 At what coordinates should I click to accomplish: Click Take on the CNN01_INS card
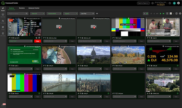[176, 97]
